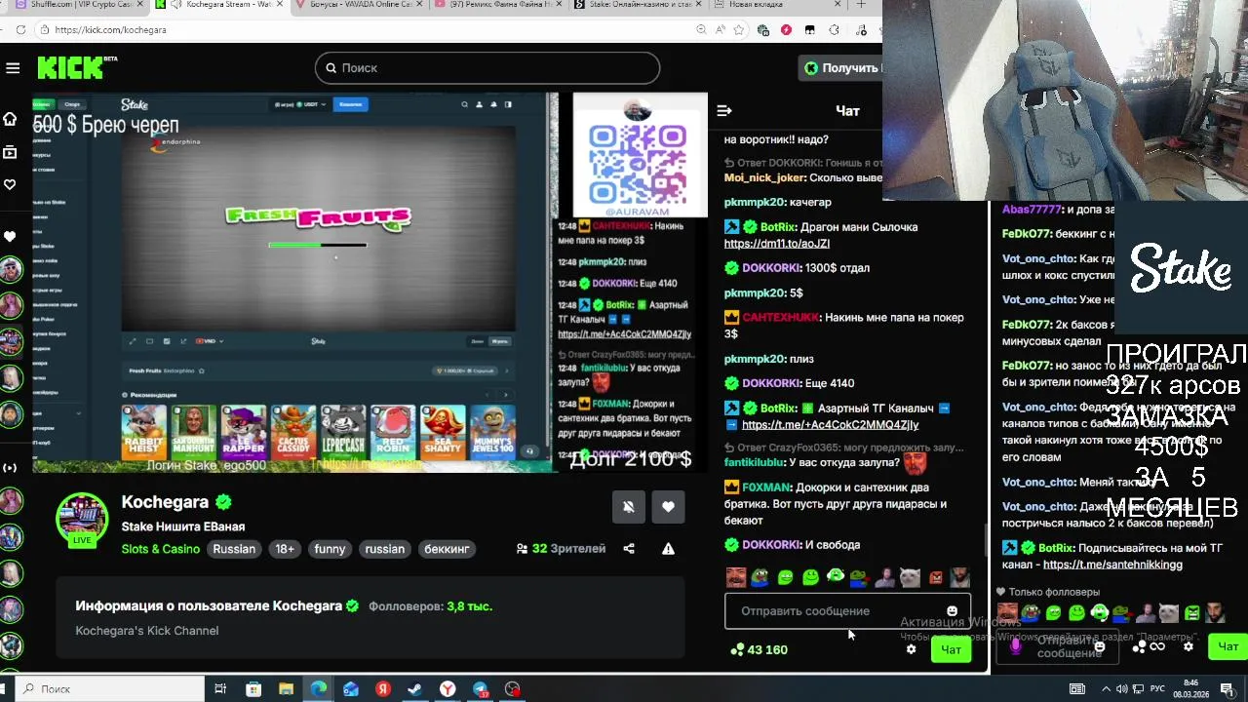The height and width of the screenshot is (702, 1248).
Task: Click the 32 Зрителей viewer count
Action: [561, 549]
